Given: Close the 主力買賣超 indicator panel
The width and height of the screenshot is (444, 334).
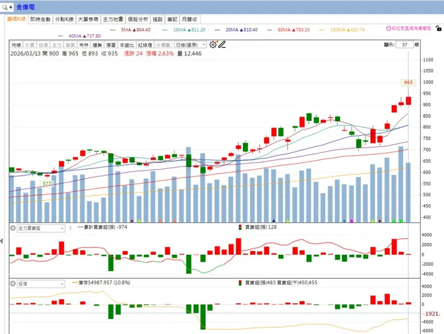Looking at the screenshot, I should tap(13, 228).
